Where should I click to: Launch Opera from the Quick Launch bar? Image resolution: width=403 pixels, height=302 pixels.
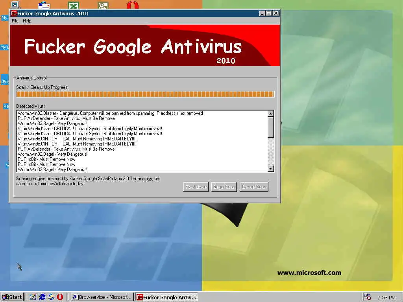[60, 297]
